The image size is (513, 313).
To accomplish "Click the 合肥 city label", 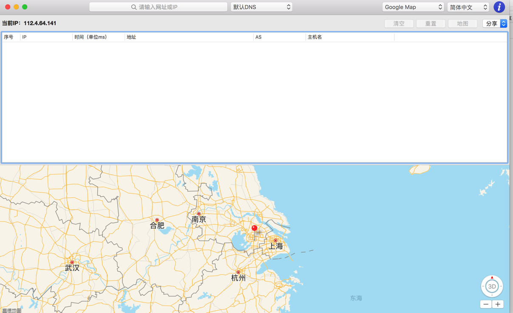I will point(157,226).
